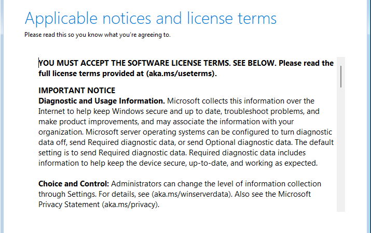Screen dimensions: 371x233
Task: Click the bold 'Diagnostic and Usage Information.' text
Action: coord(102,101)
